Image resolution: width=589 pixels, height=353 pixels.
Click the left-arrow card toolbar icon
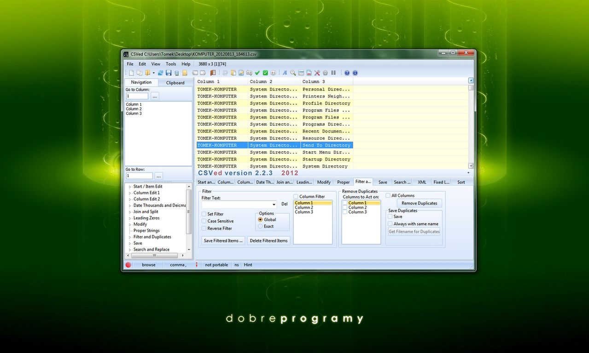pyautogui.click(x=195, y=73)
